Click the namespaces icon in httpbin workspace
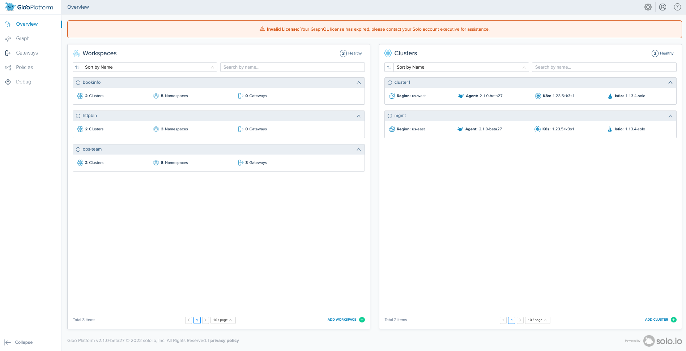 pyautogui.click(x=156, y=129)
